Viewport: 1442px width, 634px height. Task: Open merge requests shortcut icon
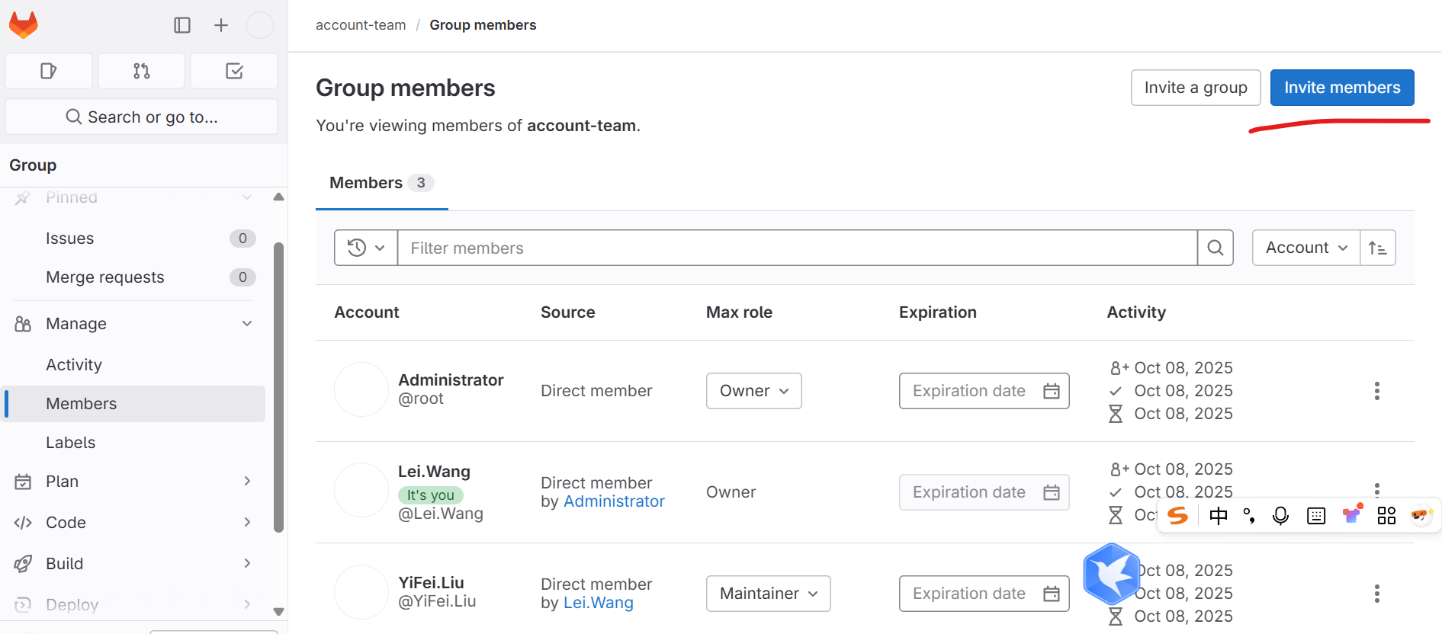[142, 71]
